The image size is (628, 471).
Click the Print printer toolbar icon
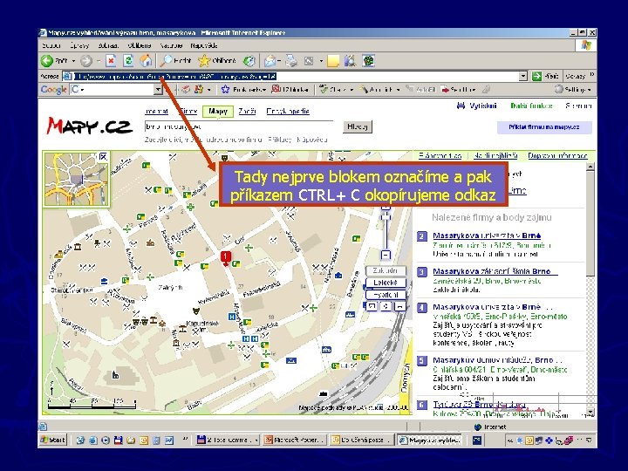pos(291,61)
